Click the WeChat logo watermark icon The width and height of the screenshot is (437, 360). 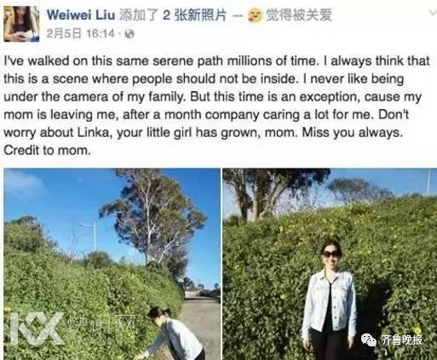pos(369,340)
